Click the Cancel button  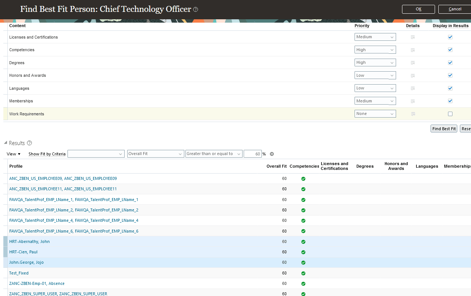(455, 9)
